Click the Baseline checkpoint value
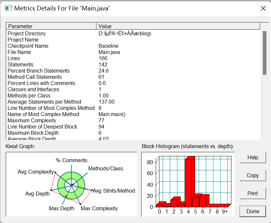Screen dimensions: 271x223 [108, 46]
